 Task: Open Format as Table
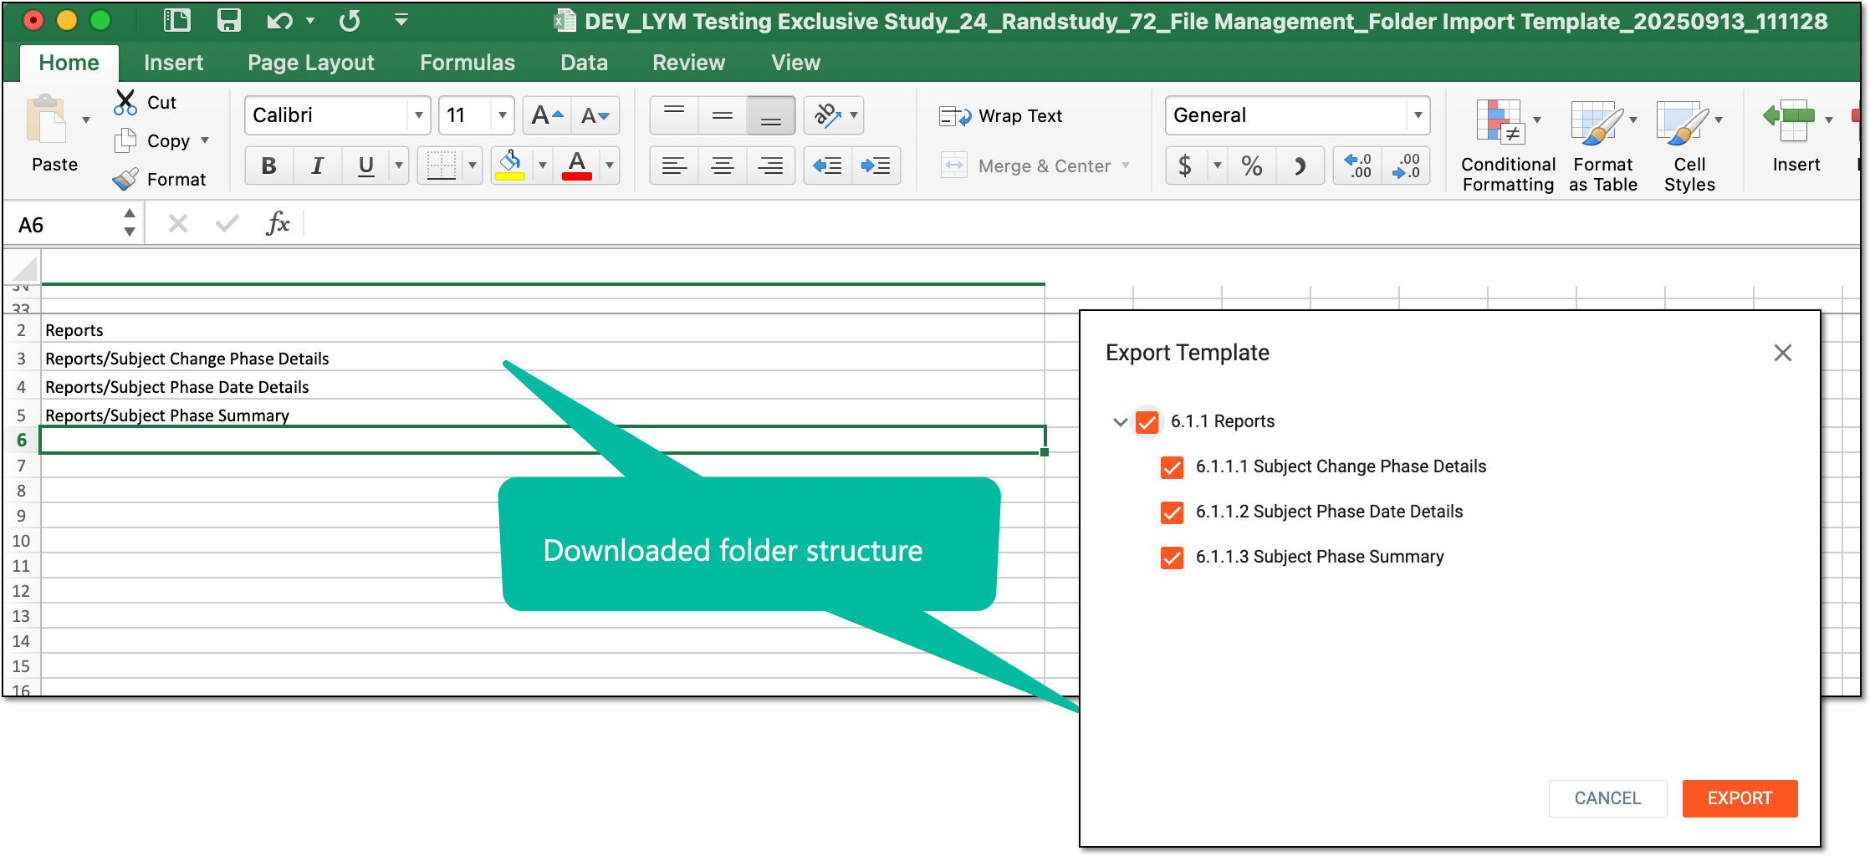1602,145
